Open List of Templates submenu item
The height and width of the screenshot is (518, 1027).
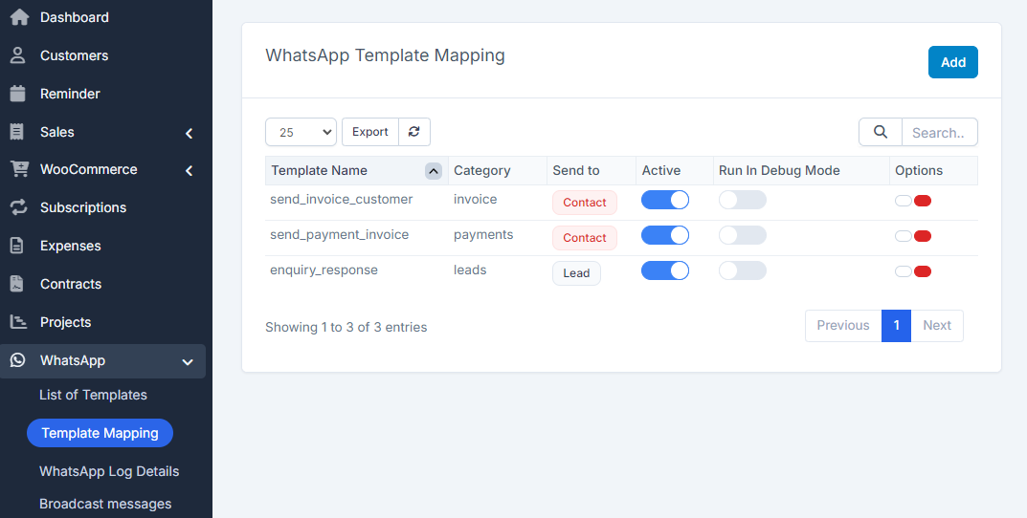tap(93, 395)
